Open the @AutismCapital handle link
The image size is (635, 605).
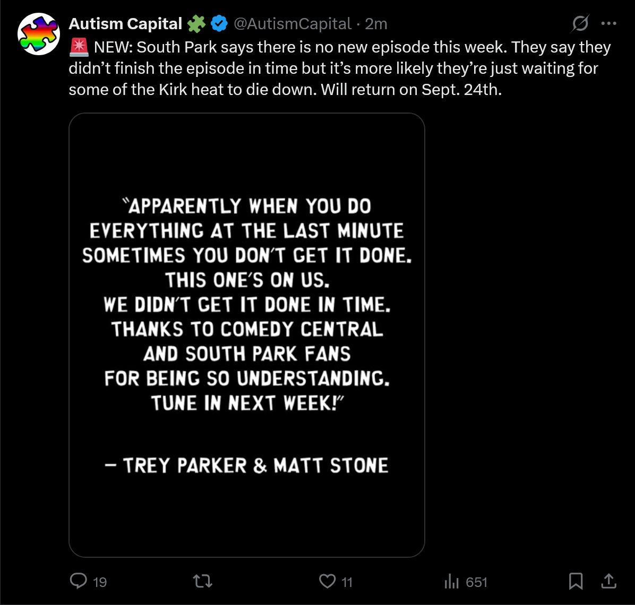click(x=293, y=24)
